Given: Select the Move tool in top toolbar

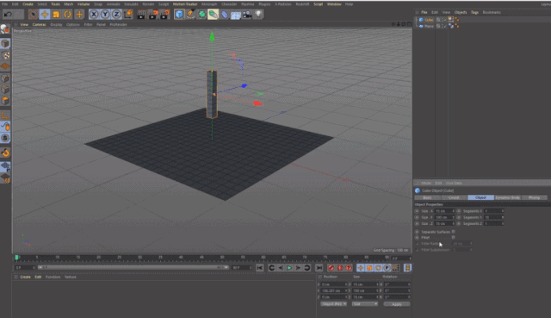Looking at the screenshot, I should tap(45, 14).
